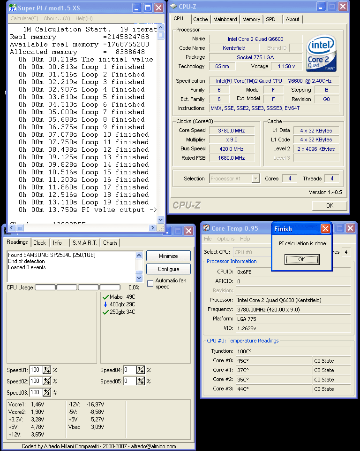Open Help menu in Core Temp

(x=245, y=239)
